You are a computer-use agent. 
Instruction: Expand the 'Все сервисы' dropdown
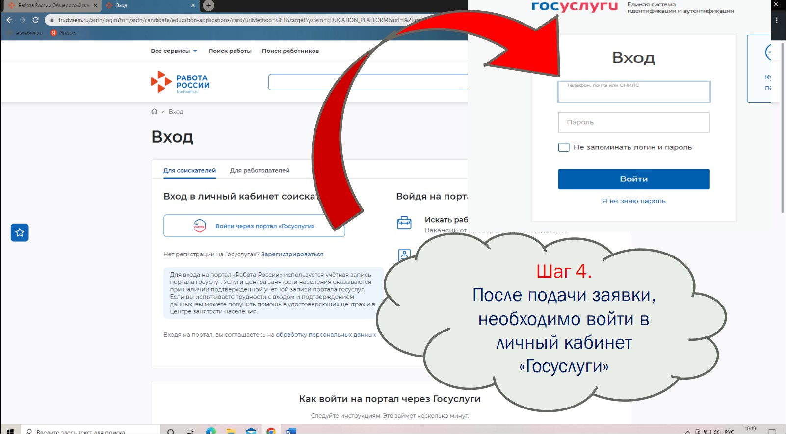(174, 51)
